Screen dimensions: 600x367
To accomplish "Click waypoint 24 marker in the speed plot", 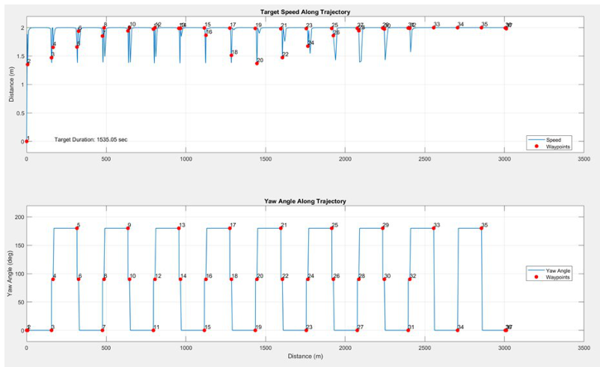I will [x=307, y=46].
